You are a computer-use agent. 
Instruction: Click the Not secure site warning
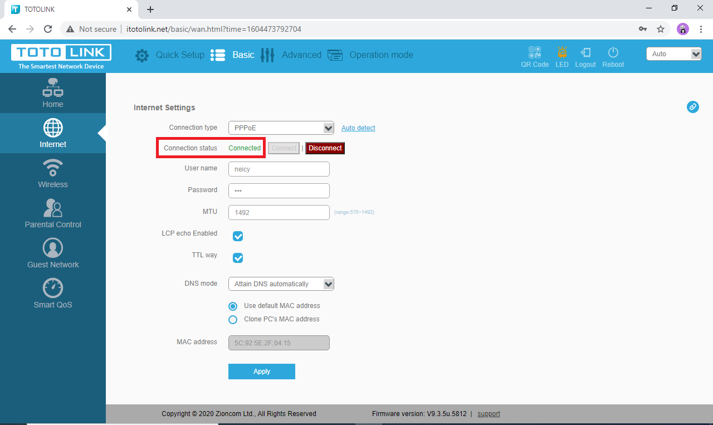[92, 29]
